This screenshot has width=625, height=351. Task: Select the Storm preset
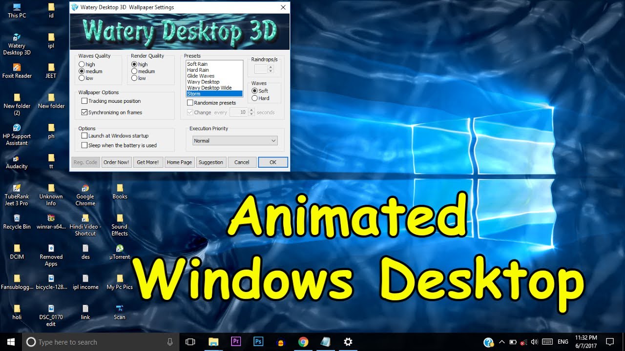[x=214, y=94]
